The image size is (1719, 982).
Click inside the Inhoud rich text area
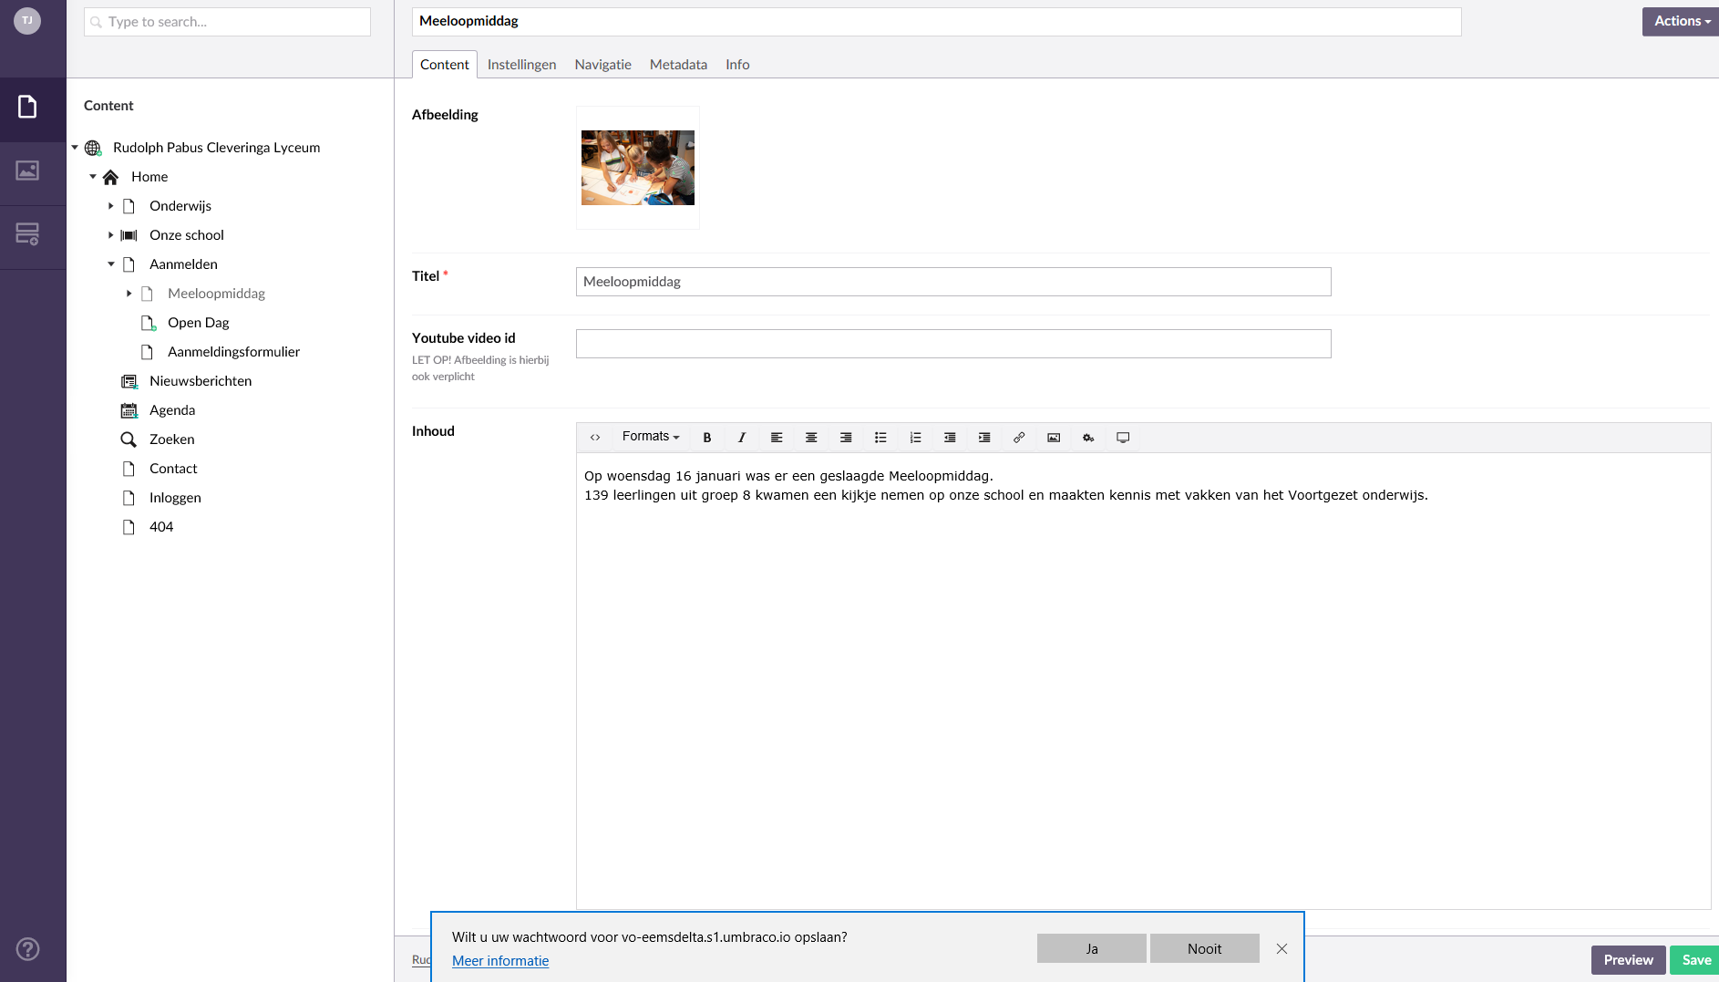(x=1143, y=680)
